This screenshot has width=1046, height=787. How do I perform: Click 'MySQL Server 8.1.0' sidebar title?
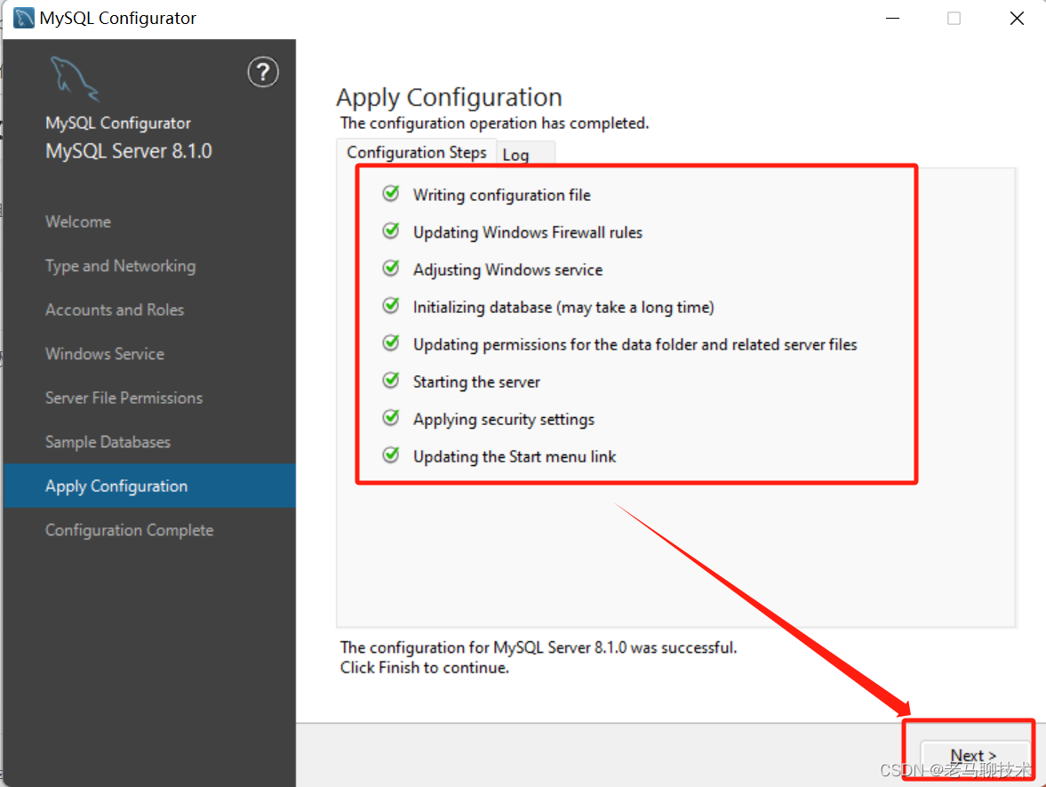pyautogui.click(x=129, y=151)
